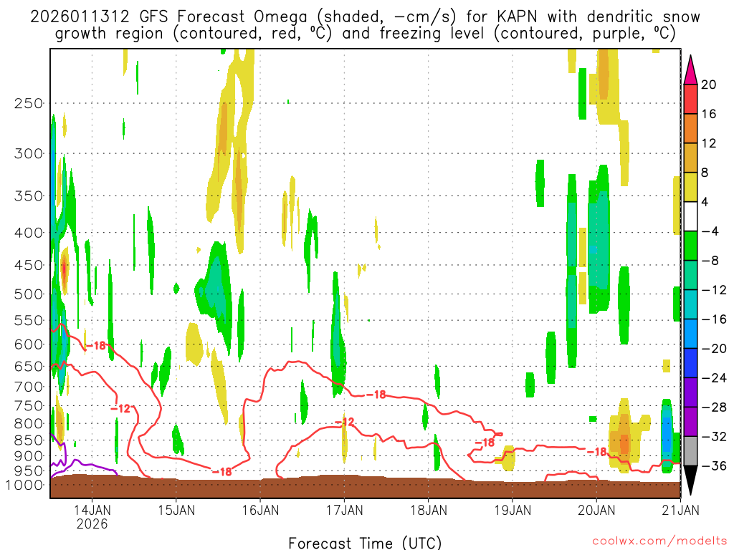The height and width of the screenshot is (550, 734).
Task: Click the colorbar value label 16
Action: (709, 114)
